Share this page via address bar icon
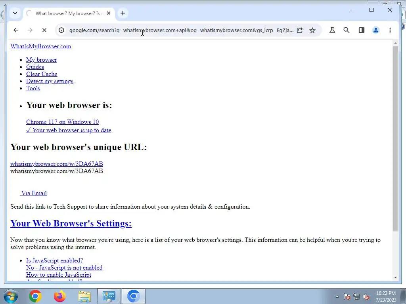 [x=300, y=30]
